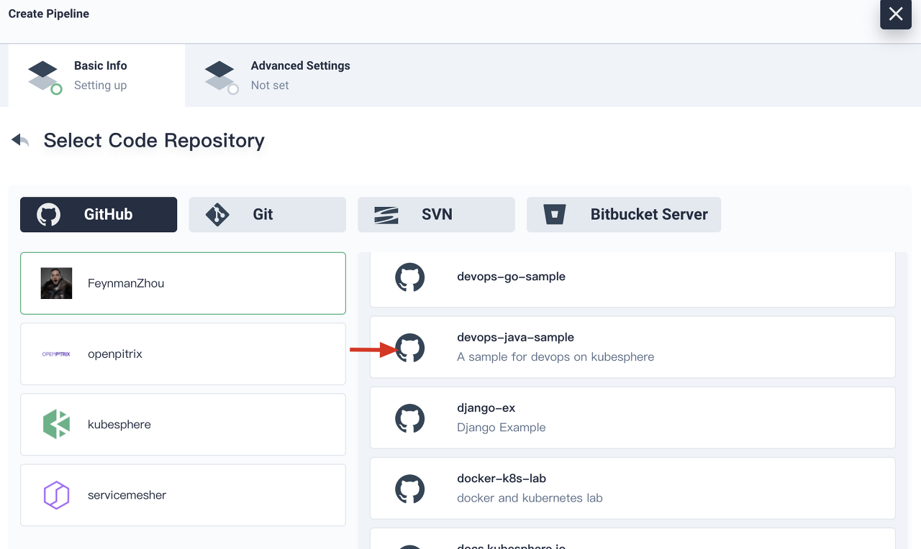
Task: Click the GitHub icon next to devops-java-sample
Action: 410,347
